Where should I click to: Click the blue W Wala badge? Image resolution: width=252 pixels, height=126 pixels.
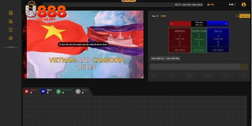click(x=43, y=92)
